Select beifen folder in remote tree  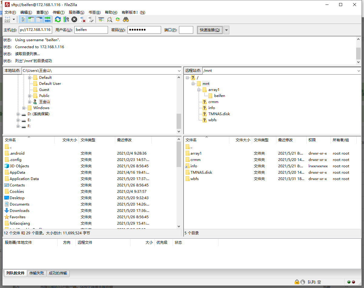pos(220,96)
